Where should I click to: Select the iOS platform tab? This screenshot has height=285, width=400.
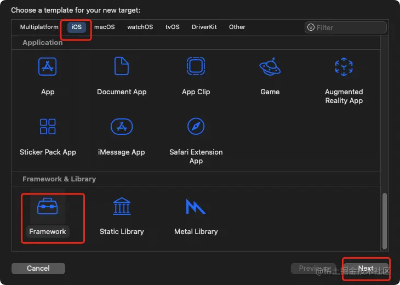77,27
